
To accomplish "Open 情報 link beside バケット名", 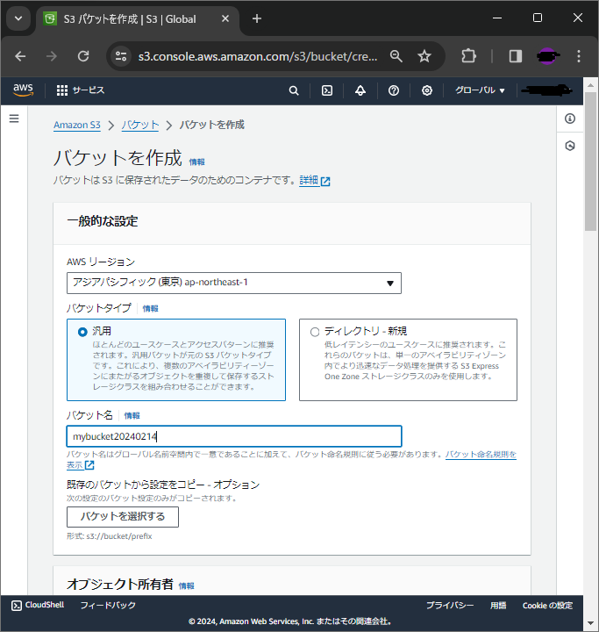I will pos(132,416).
